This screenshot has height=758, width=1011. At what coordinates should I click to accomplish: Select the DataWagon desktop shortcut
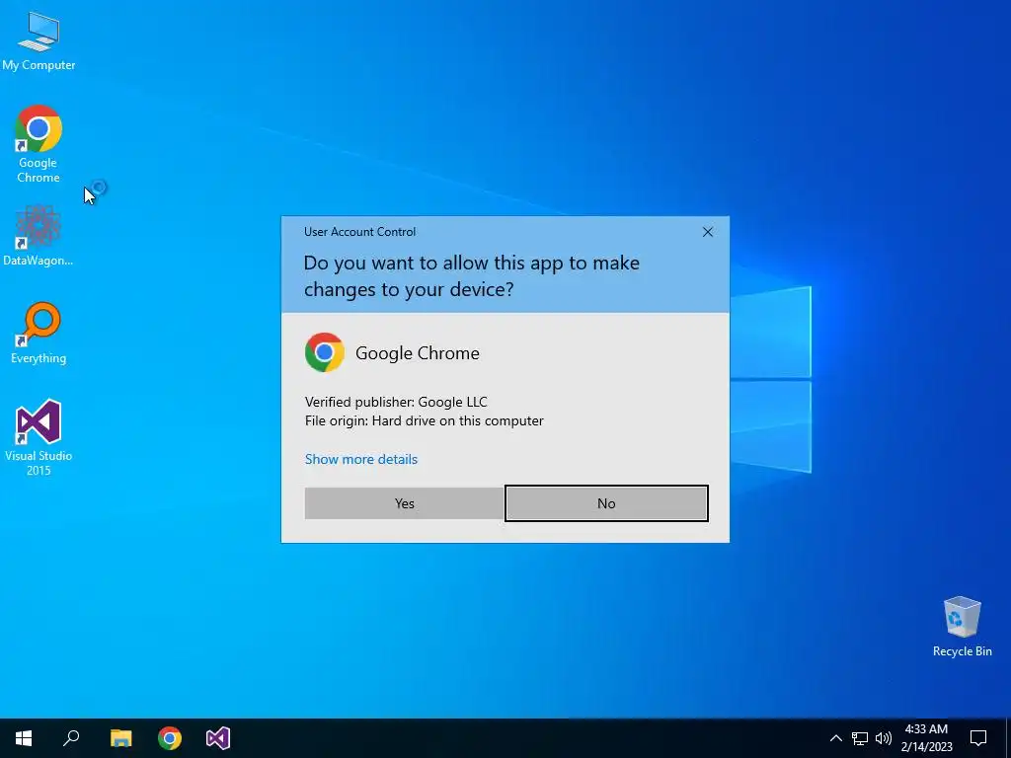click(x=39, y=236)
